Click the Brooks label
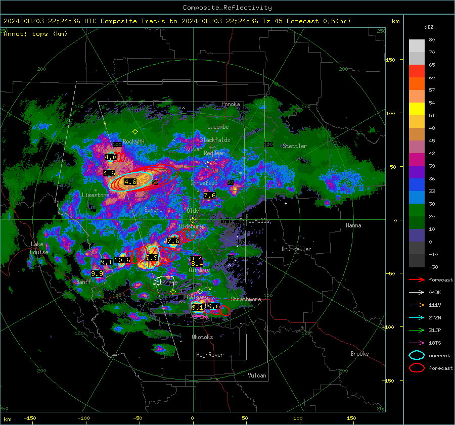This screenshot has width=455, height=425. pyautogui.click(x=359, y=354)
